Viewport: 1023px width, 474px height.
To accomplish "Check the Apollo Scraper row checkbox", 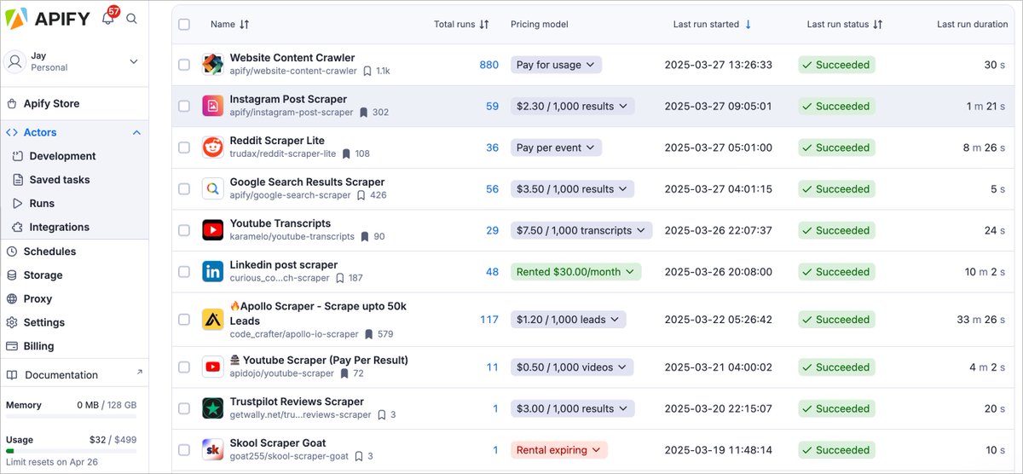I will pos(184,319).
